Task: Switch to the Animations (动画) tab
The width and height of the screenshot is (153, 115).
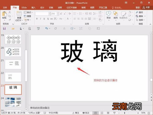Action: pos(60,8)
